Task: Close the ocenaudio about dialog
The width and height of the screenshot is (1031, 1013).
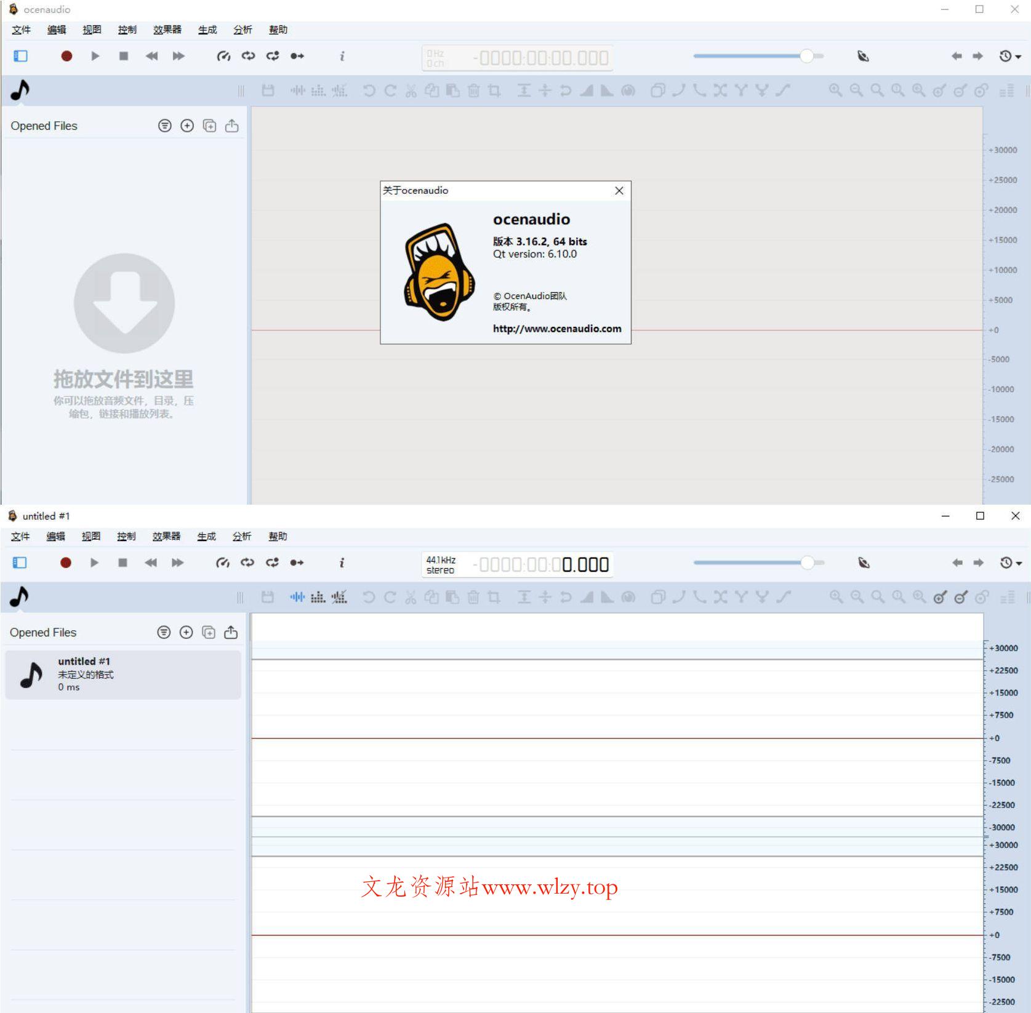Action: pos(619,191)
